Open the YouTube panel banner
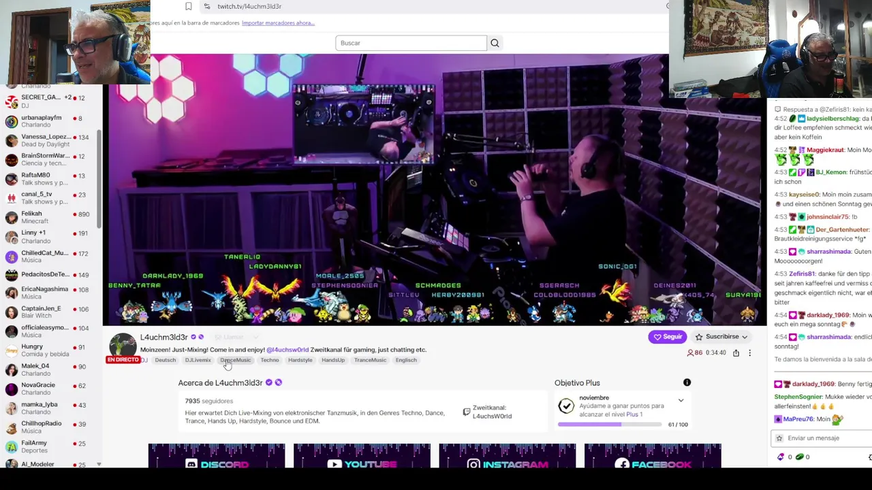 point(362,456)
